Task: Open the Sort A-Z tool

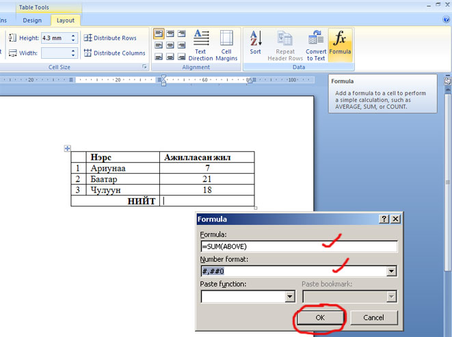Action: coord(255,42)
